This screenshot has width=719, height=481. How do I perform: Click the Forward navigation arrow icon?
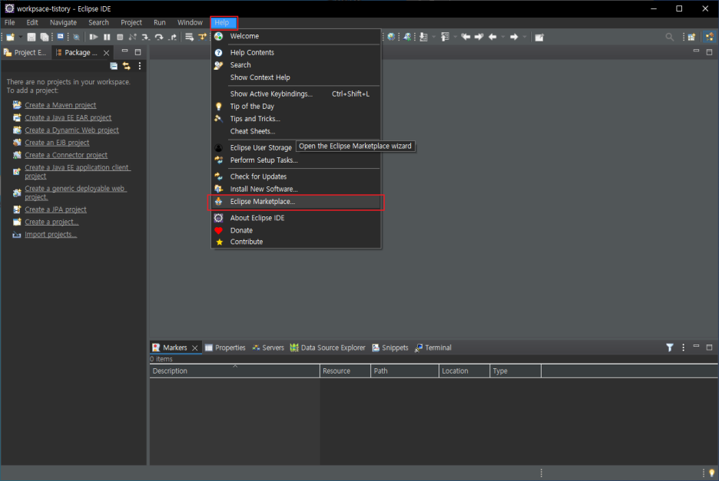tap(514, 37)
